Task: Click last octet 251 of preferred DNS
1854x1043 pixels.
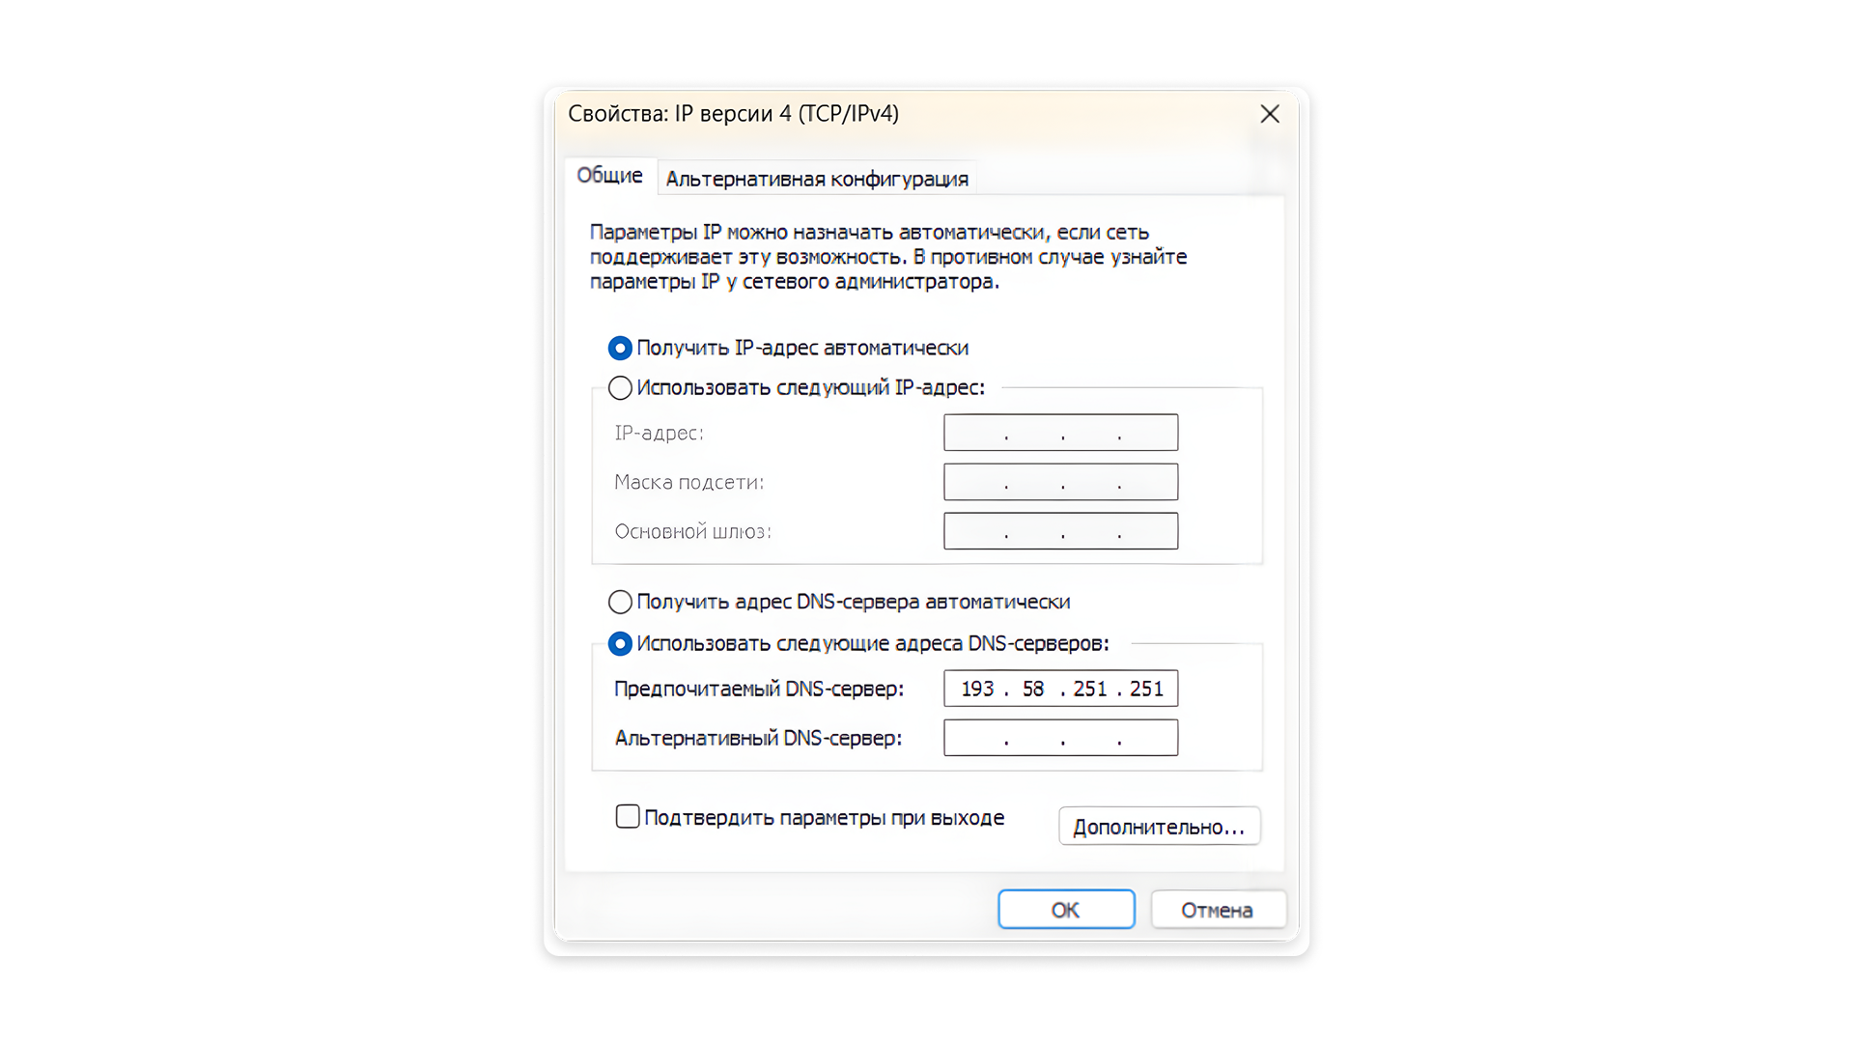Action: (x=1146, y=689)
